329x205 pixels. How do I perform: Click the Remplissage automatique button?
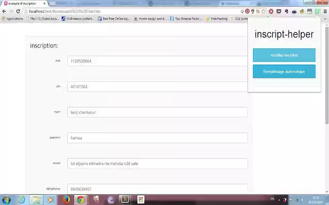tap(284, 72)
